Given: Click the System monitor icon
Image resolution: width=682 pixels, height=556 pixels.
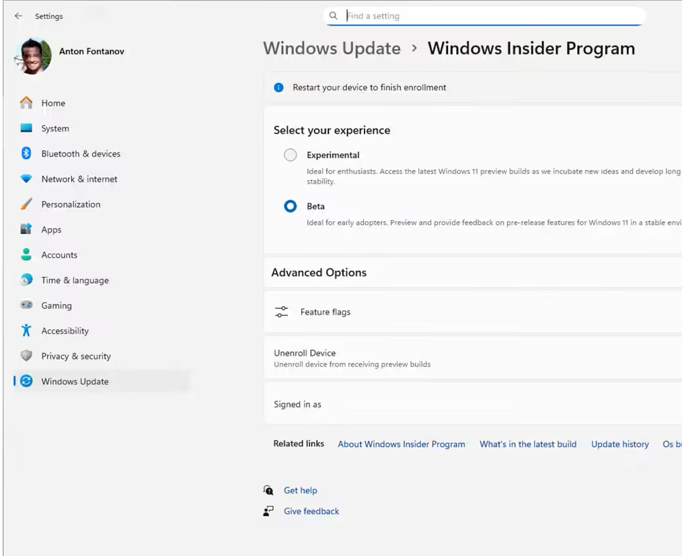Looking at the screenshot, I should click(26, 128).
